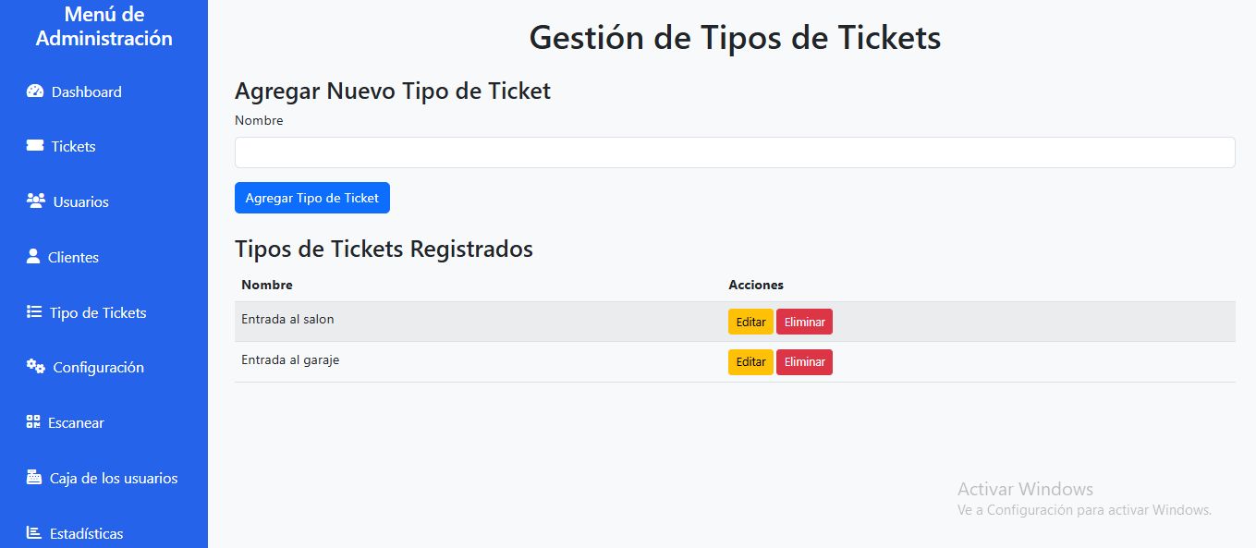Click the Estadísticas chart icon
The width and height of the screenshot is (1256, 548).
click(34, 532)
